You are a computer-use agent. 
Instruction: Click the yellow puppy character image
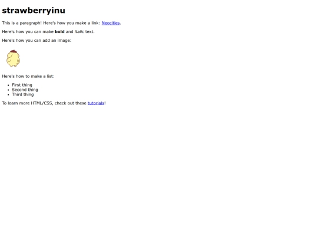(13, 58)
